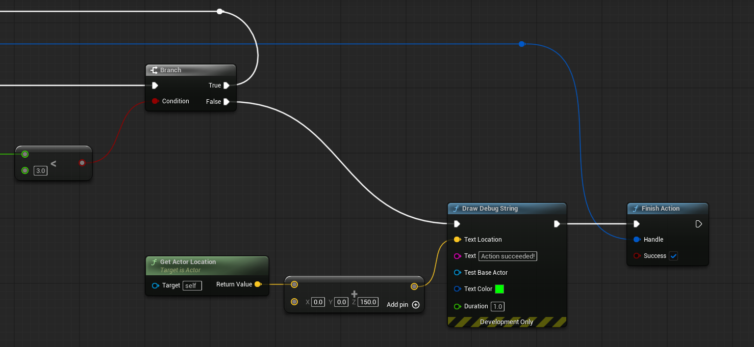The height and width of the screenshot is (347, 754).
Task: Click the less-than node lower input pin
Action: (25, 170)
